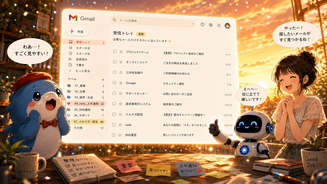Open email ご注文の商品を発送しました
Screen dimensions: 327x184
(x=180, y=64)
